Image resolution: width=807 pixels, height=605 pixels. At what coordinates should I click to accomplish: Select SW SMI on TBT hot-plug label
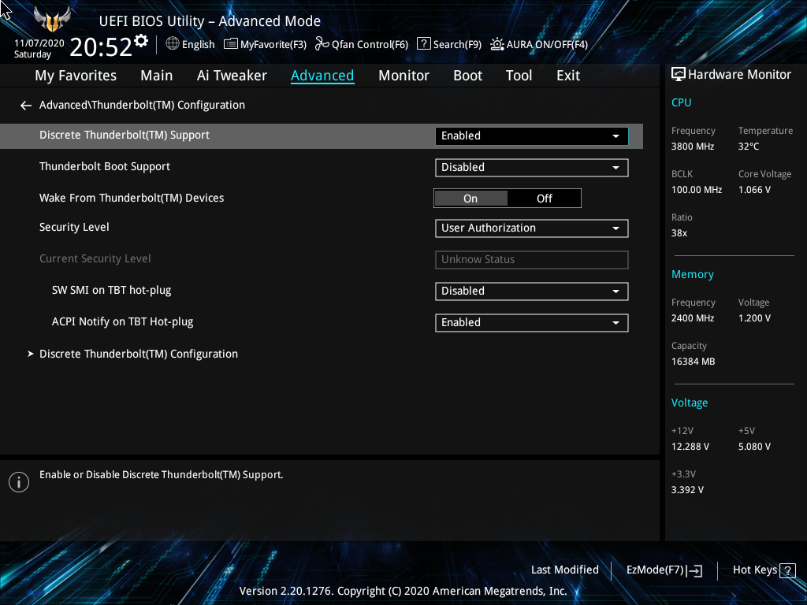[111, 290]
